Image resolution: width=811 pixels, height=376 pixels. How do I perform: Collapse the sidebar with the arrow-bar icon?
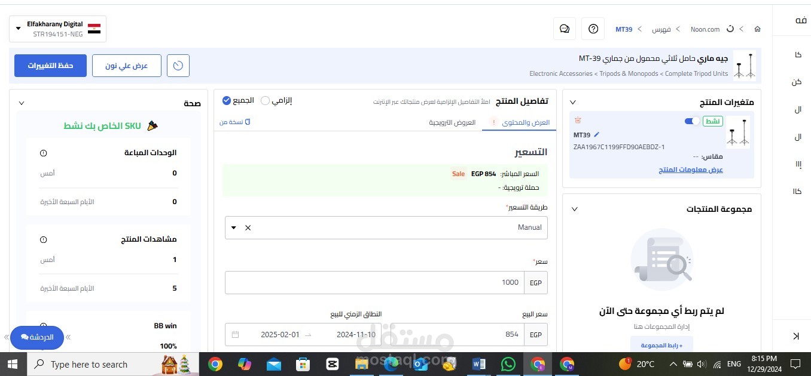pos(795,336)
